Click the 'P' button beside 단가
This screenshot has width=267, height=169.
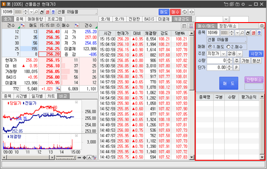click(x=236, y=68)
